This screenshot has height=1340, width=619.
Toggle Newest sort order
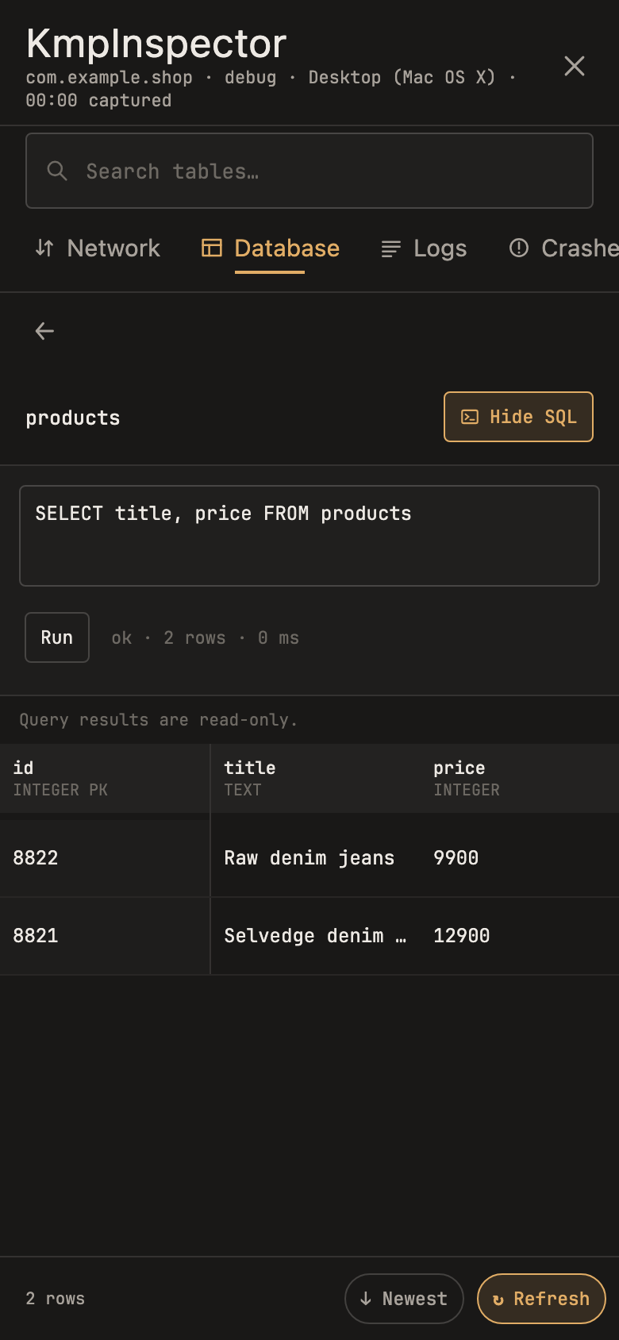(404, 1299)
